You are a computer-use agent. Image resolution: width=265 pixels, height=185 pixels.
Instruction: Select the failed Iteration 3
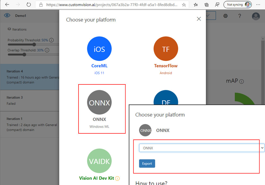tap(29, 101)
